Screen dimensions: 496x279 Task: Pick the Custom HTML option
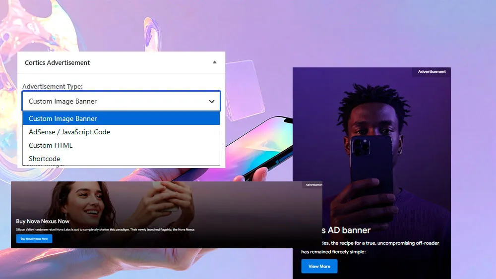pyautogui.click(x=121, y=145)
